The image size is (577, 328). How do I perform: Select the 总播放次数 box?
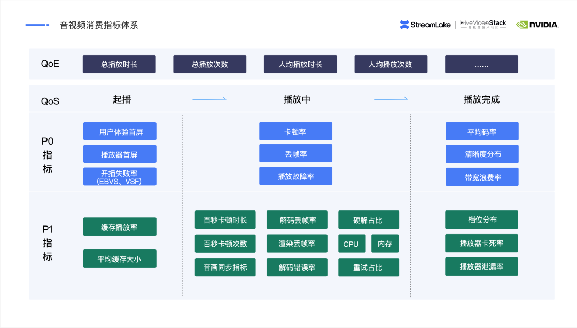tap(209, 64)
